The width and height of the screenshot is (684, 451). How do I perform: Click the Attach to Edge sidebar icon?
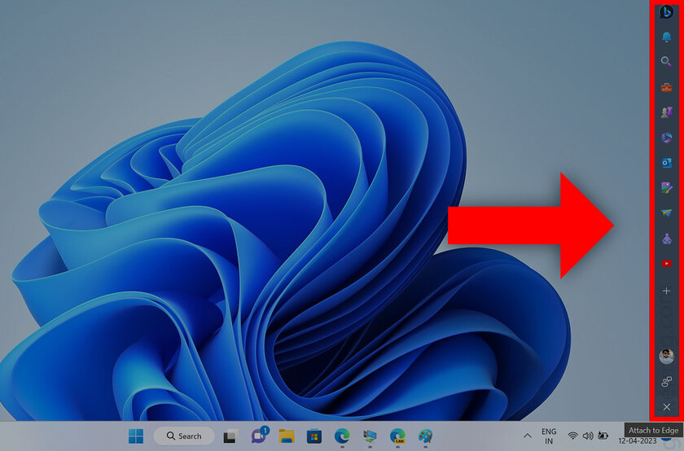pyautogui.click(x=666, y=381)
